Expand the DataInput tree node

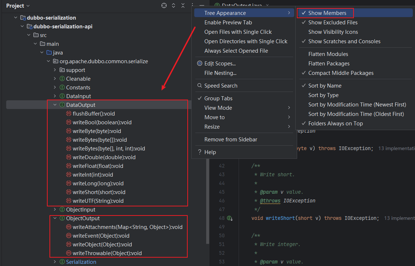(55, 96)
